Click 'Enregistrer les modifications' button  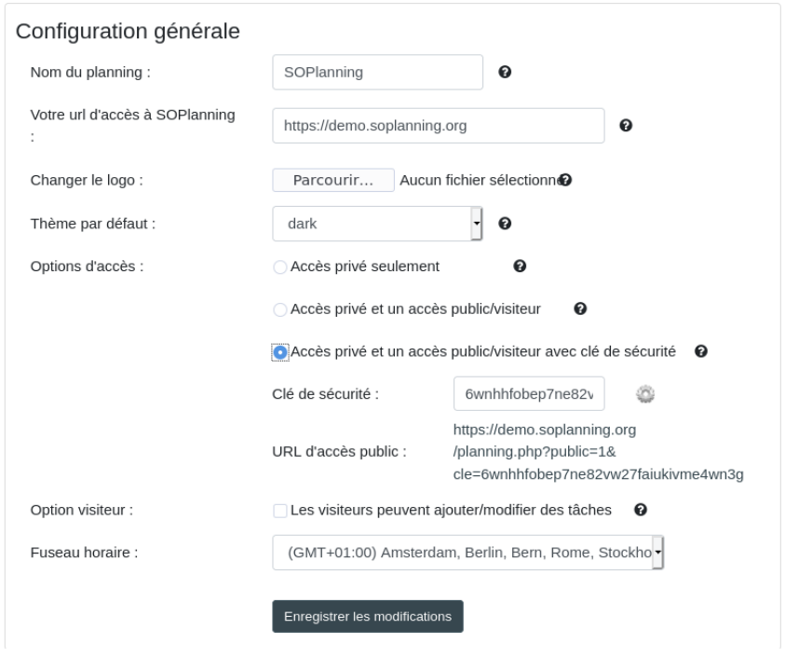tap(368, 616)
